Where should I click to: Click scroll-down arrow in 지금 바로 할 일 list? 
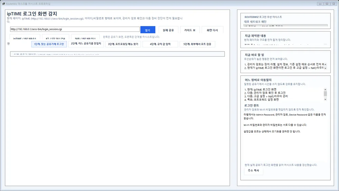[325, 68]
